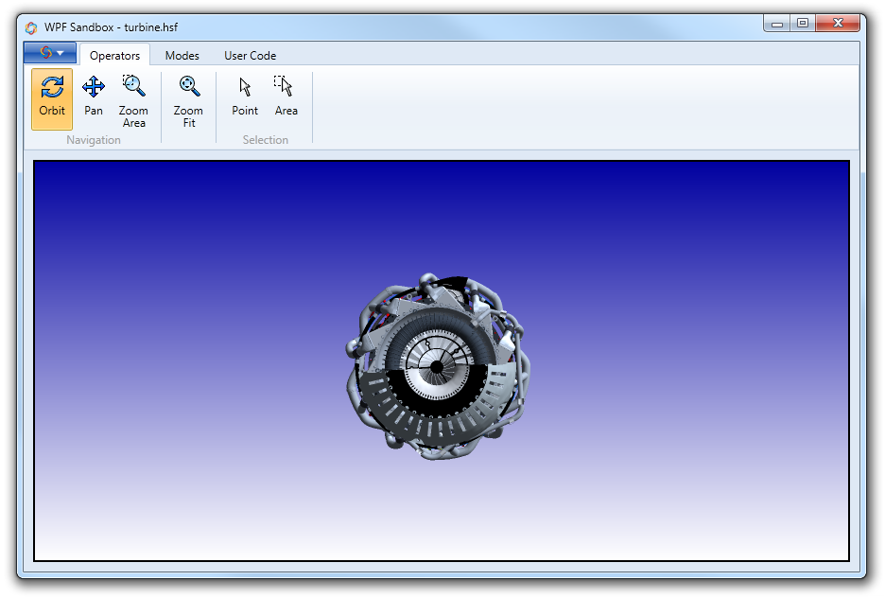Maximize the WPF Sandbox window

[803, 24]
